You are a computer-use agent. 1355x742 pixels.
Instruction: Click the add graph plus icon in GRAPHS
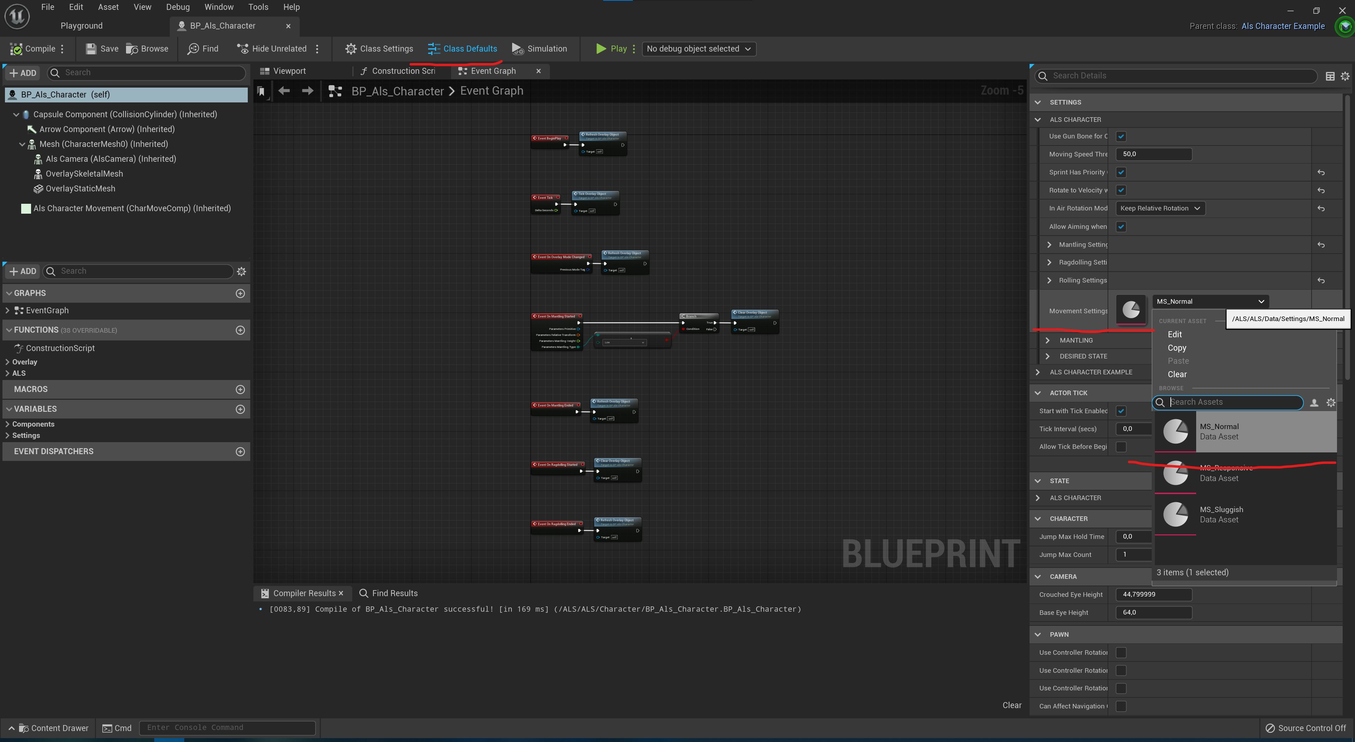point(240,293)
